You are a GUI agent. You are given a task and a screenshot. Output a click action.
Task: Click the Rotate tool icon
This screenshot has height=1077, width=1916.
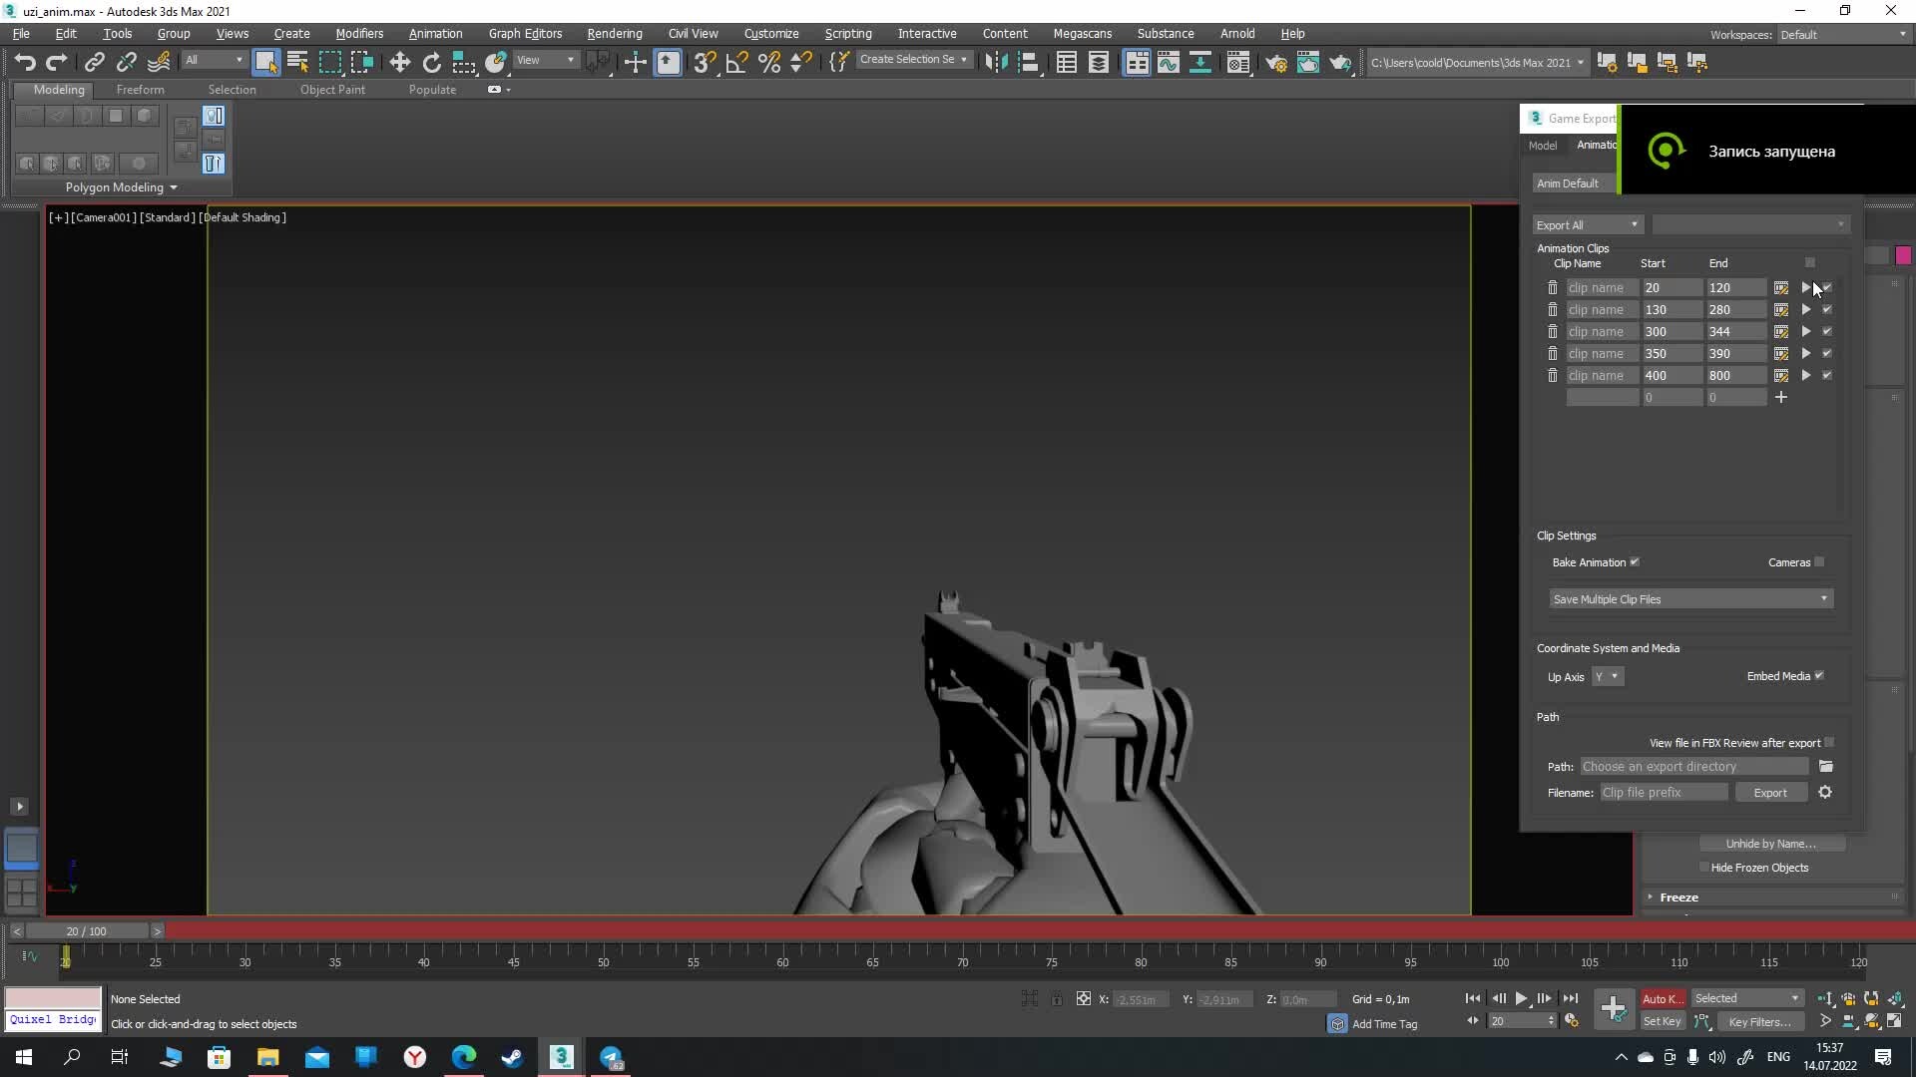[431, 63]
